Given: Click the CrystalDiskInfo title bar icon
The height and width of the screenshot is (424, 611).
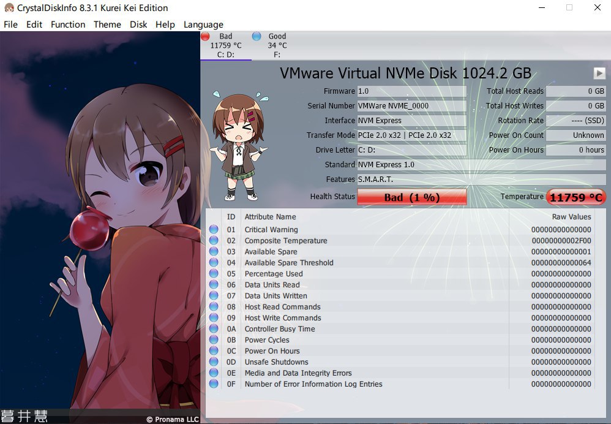Looking at the screenshot, I should point(9,8).
